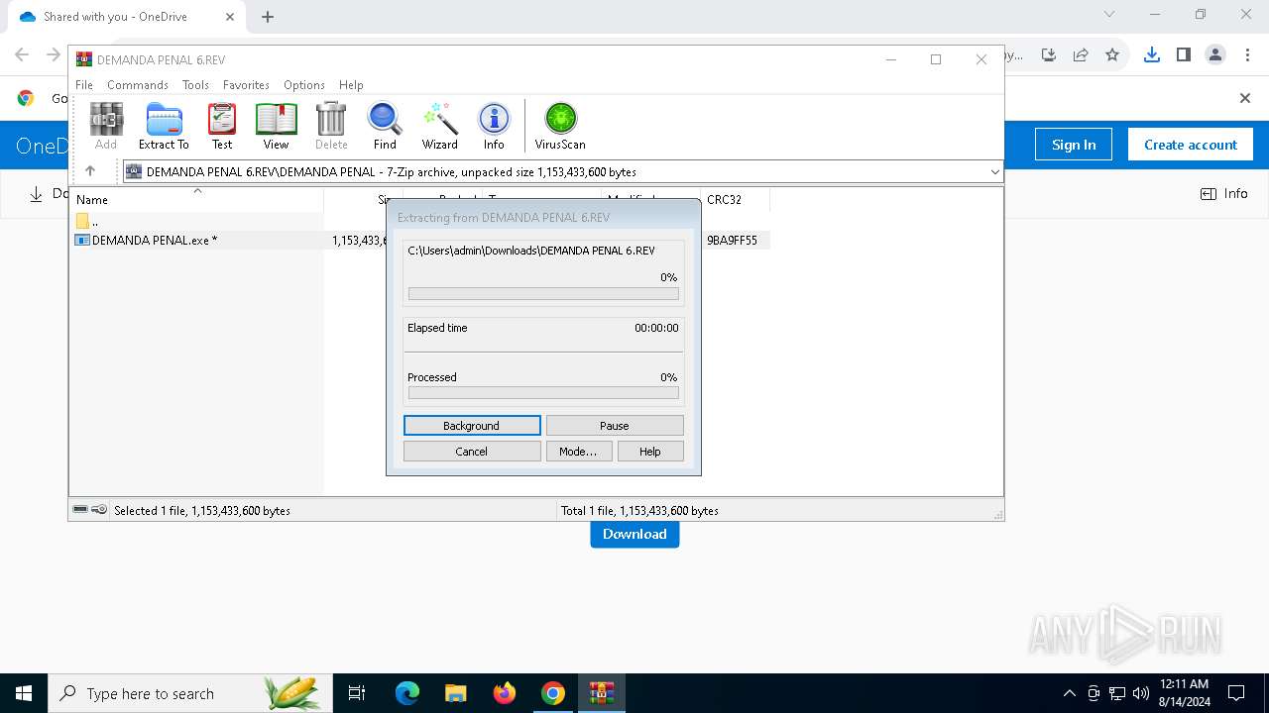The width and height of the screenshot is (1269, 713).
Task: Open the Extract To tool
Action: [x=164, y=126]
